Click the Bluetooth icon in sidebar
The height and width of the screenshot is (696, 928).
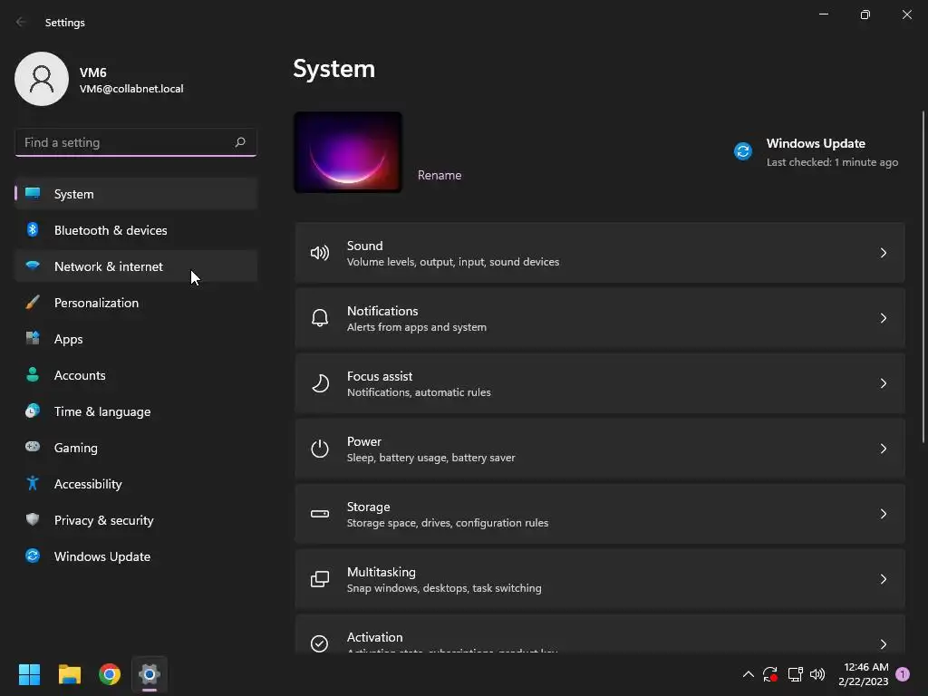33,229
